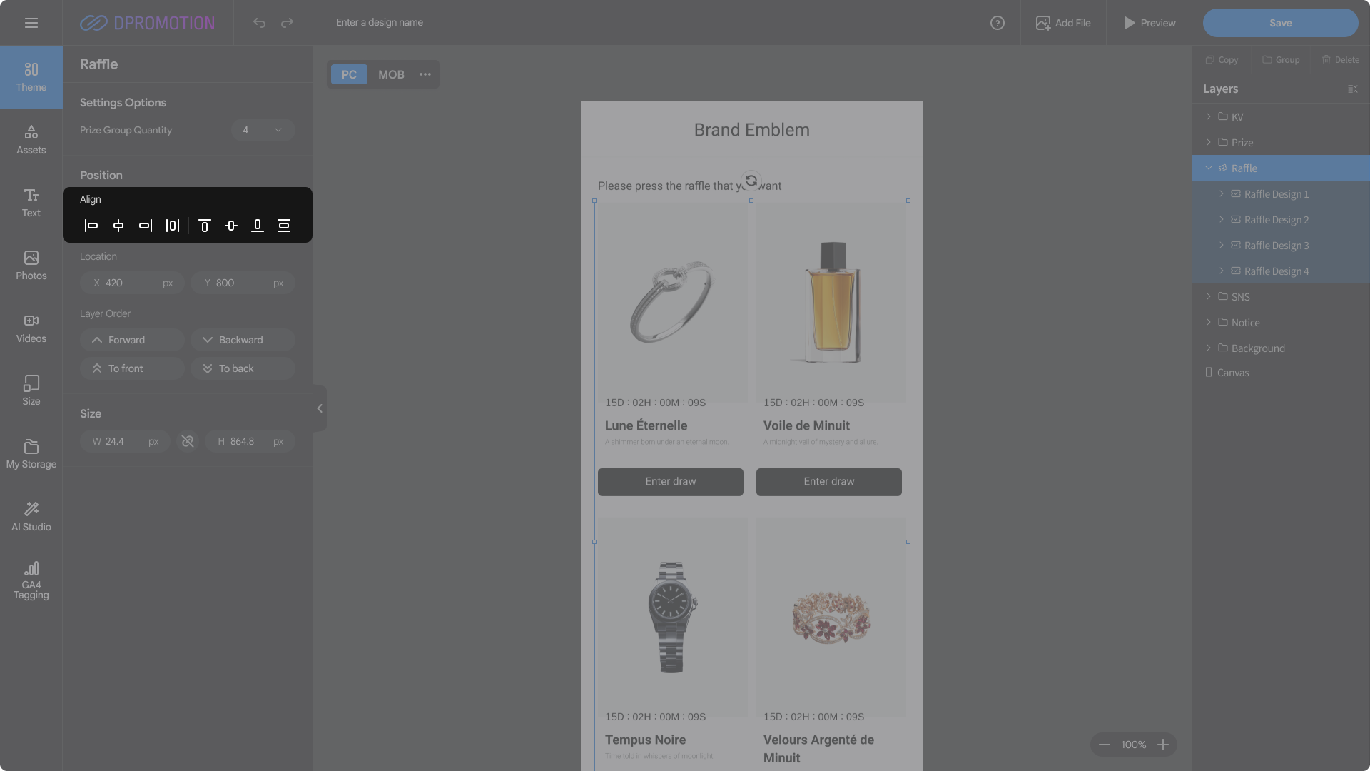Open GA4 Tagging from the sidebar
This screenshot has height=771, width=1370.
point(31,580)
